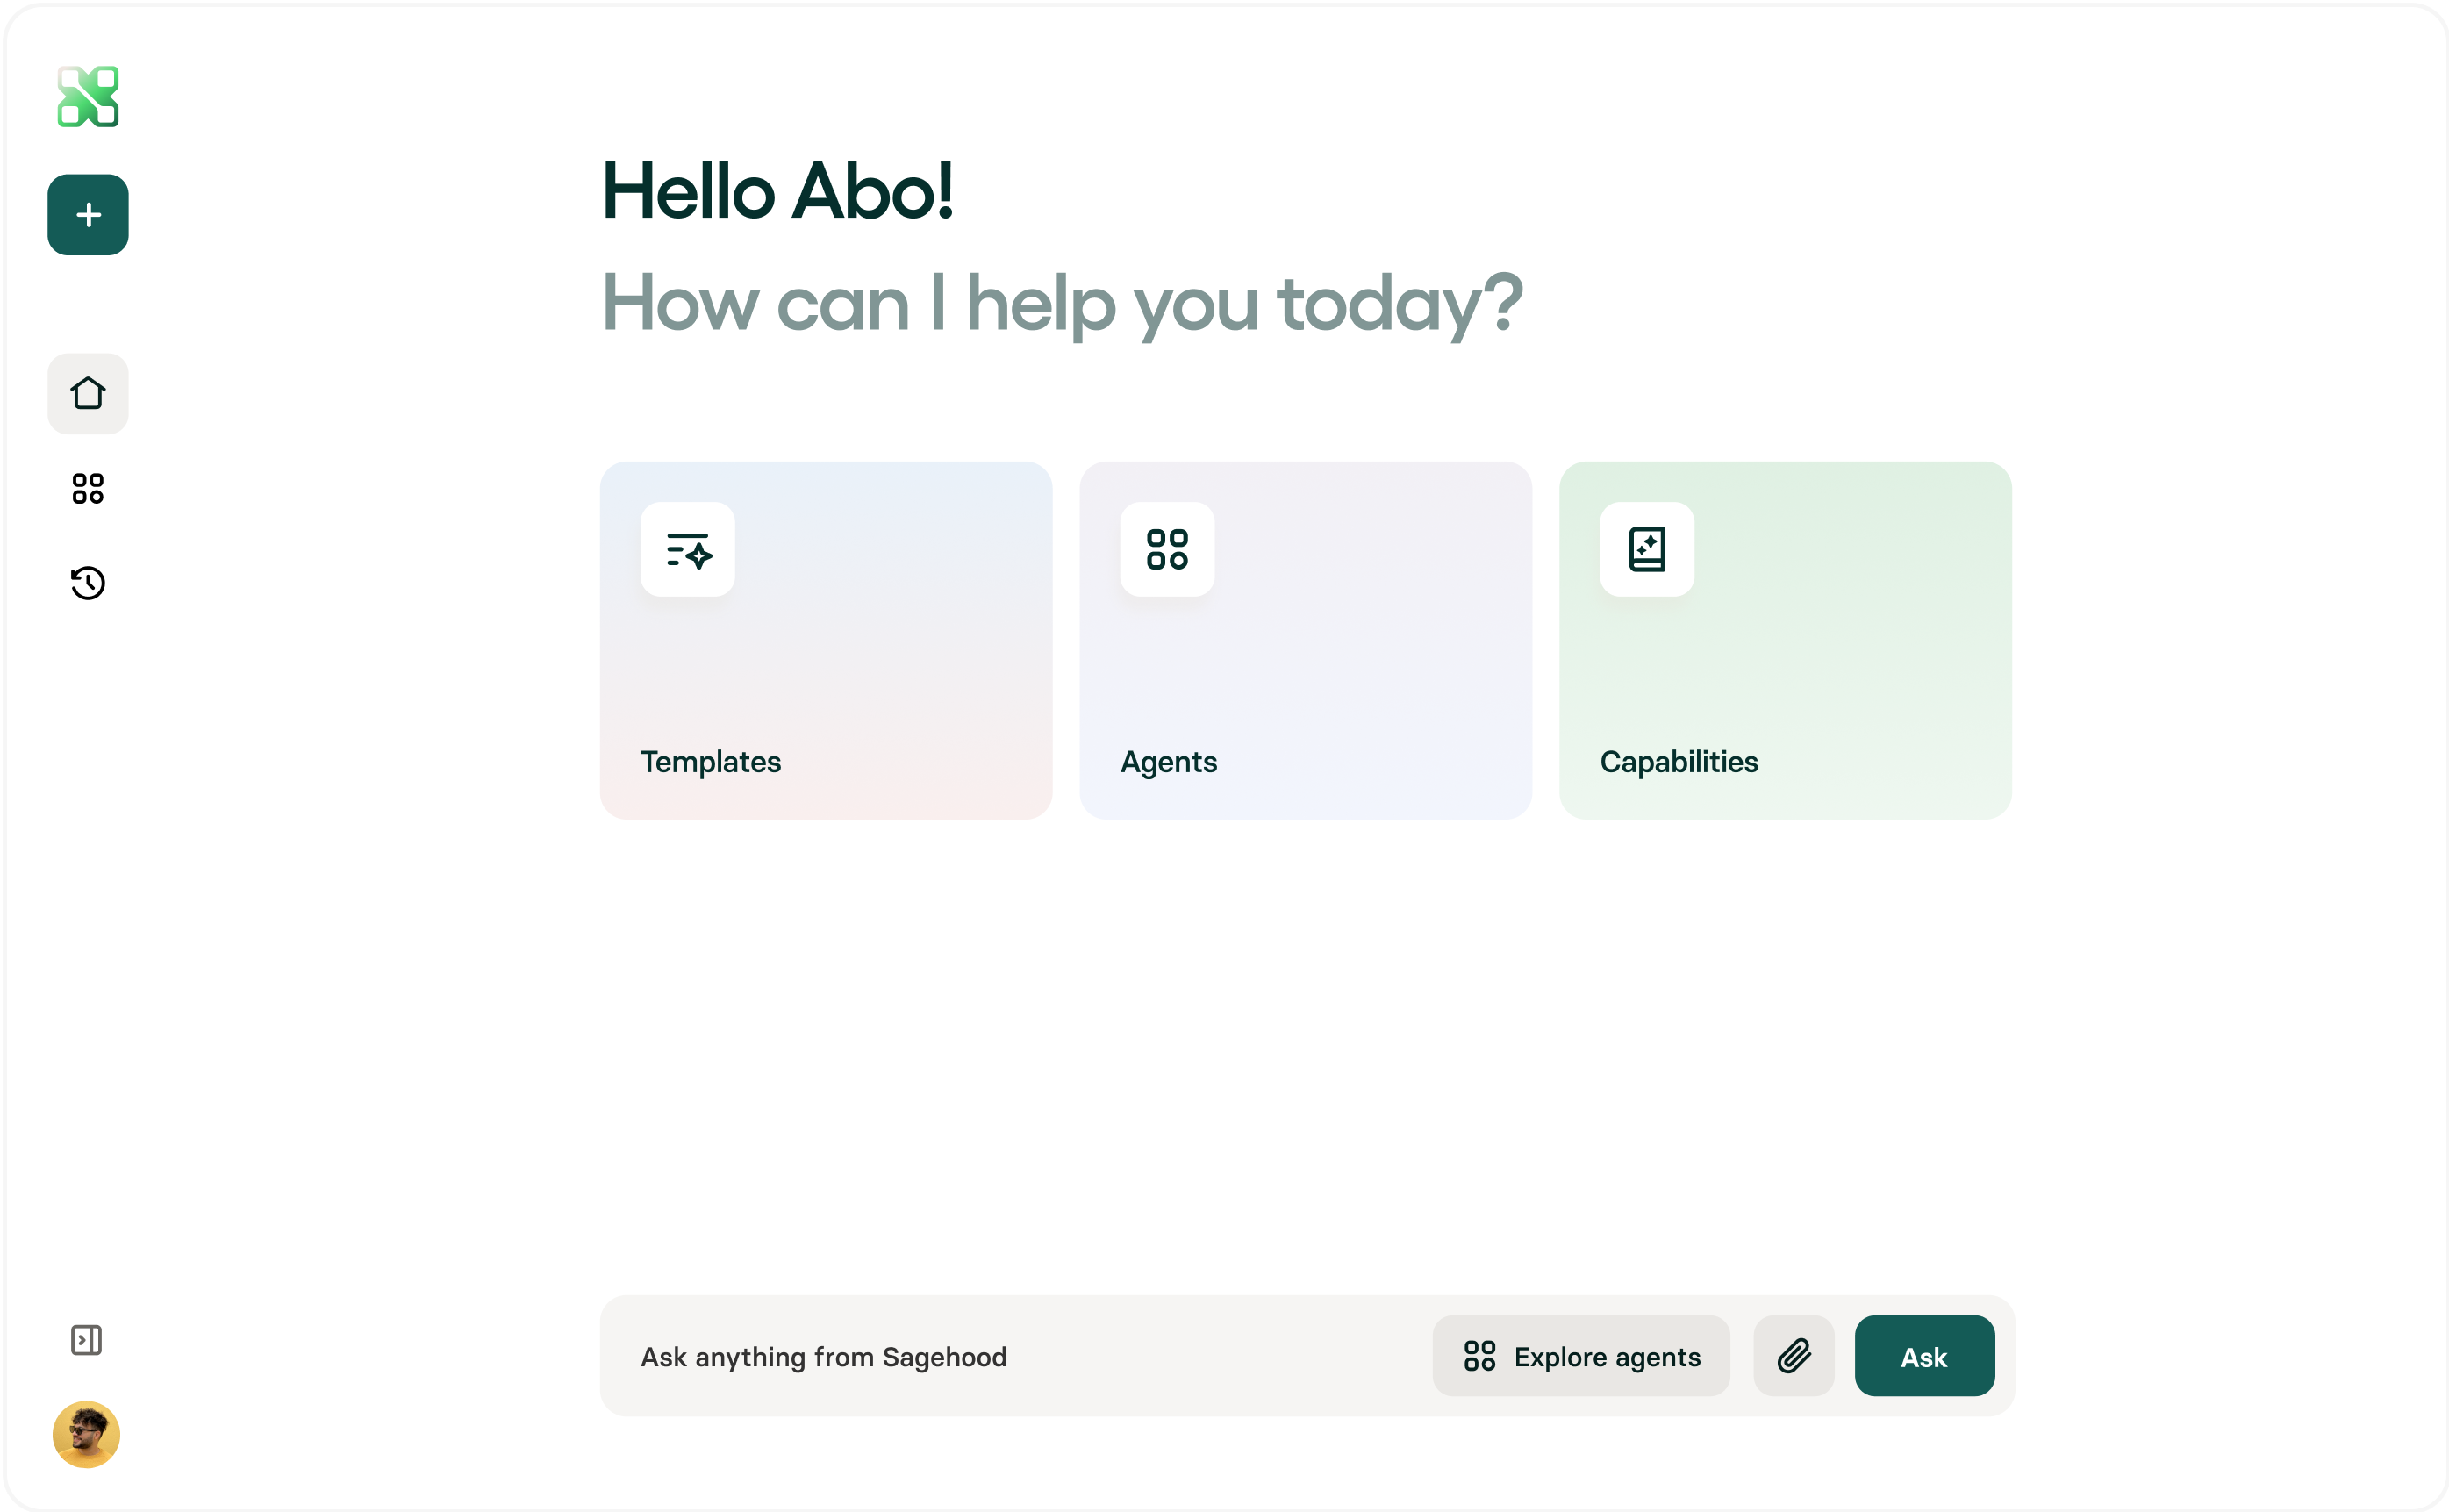Select the Capabilities label text

tap(1679, 762)
